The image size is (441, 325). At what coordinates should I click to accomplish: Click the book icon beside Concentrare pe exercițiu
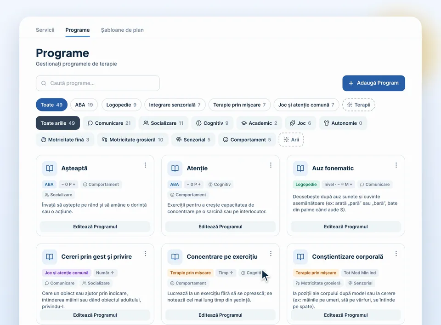coord(175,257)
